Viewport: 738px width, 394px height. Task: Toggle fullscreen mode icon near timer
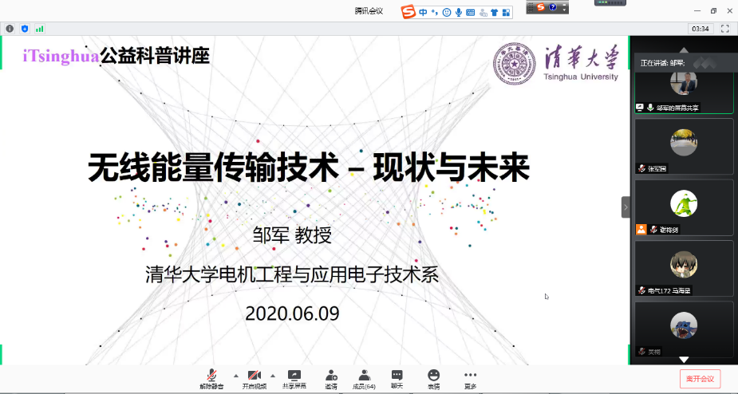coord(724,29)
